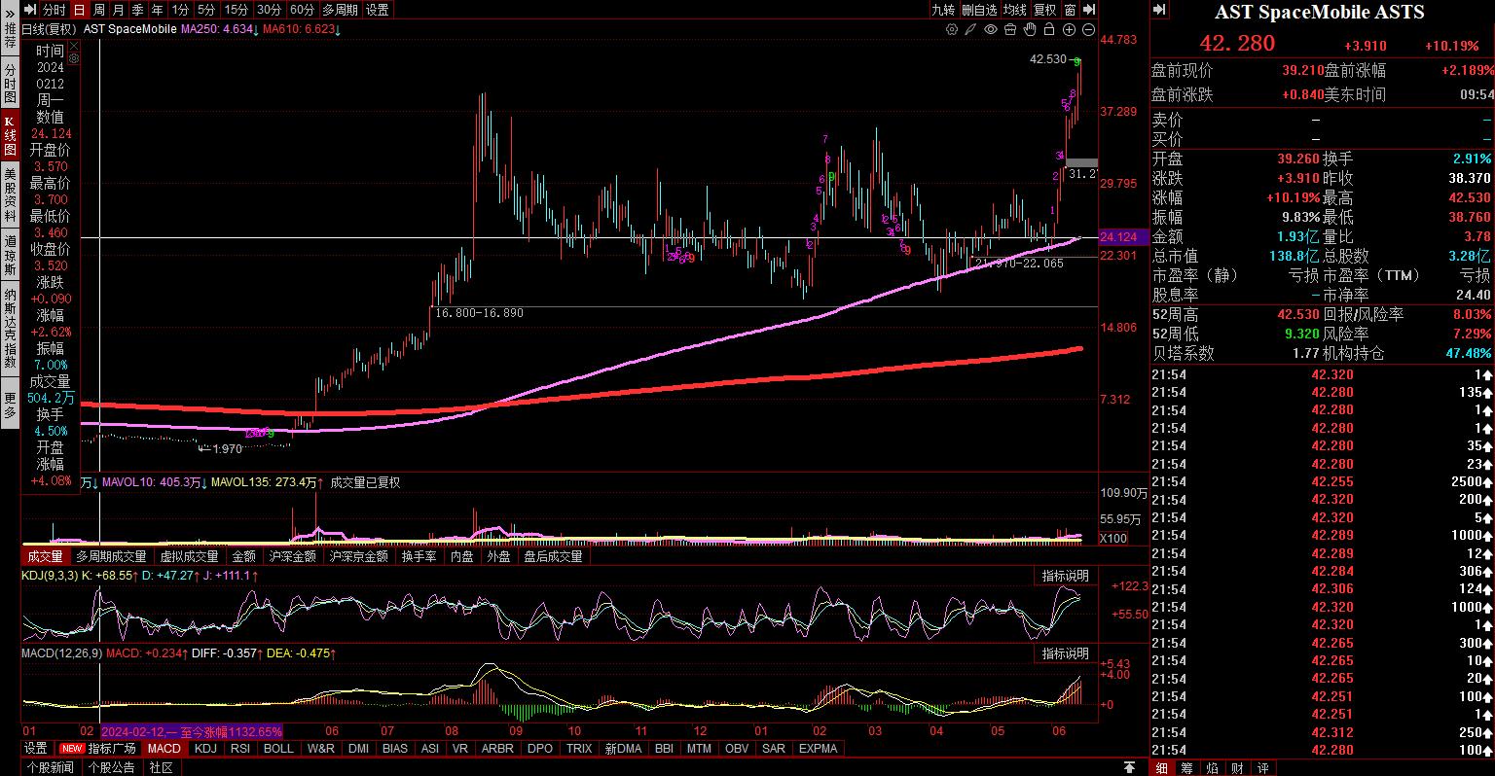Screen dimensions: 1495x776
Task: Open KDJ 指标说明 button
Action: [x=1066, y=576]
